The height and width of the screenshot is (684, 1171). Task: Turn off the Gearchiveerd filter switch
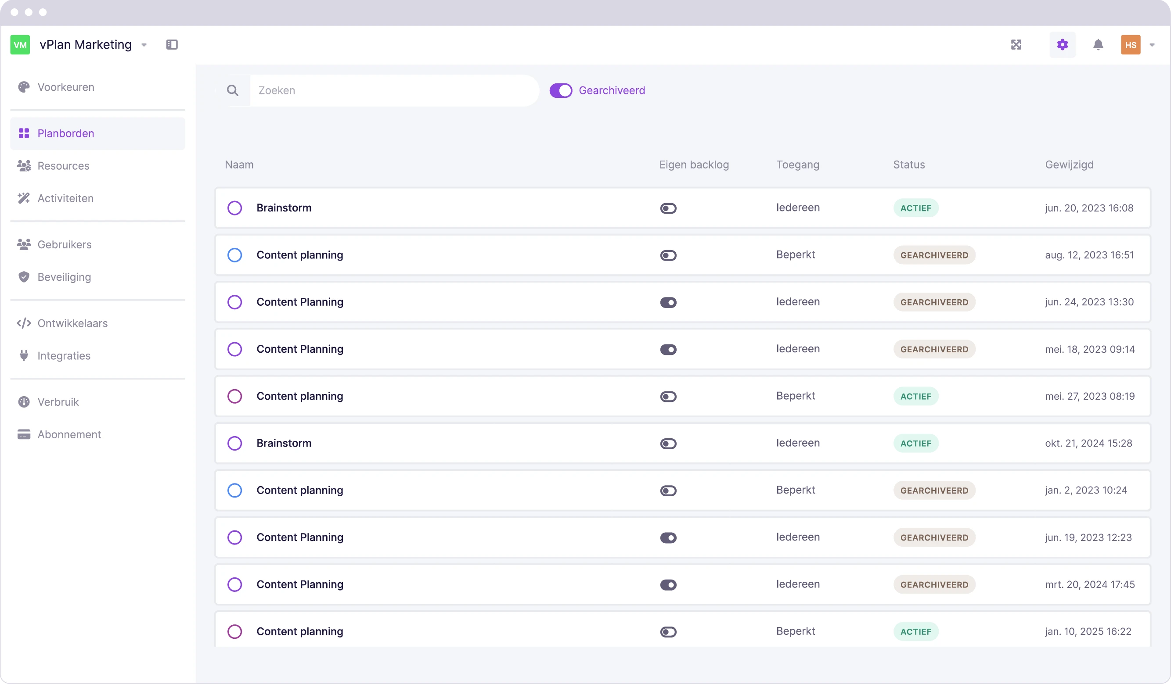click(560, 90)
